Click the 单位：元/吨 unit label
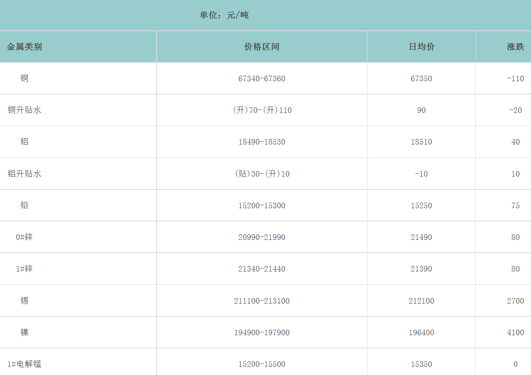 click(x=224, y=15)
